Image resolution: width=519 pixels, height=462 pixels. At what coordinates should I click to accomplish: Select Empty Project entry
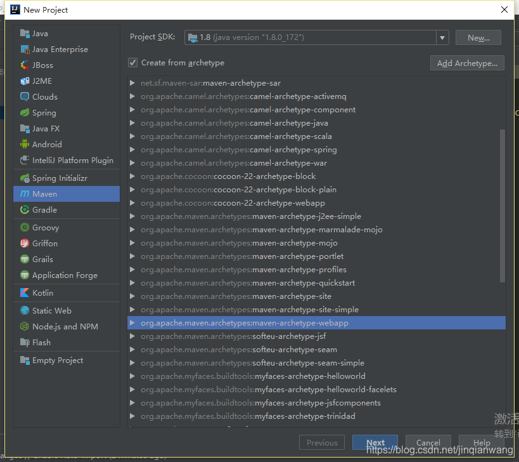tap(67, 360)
